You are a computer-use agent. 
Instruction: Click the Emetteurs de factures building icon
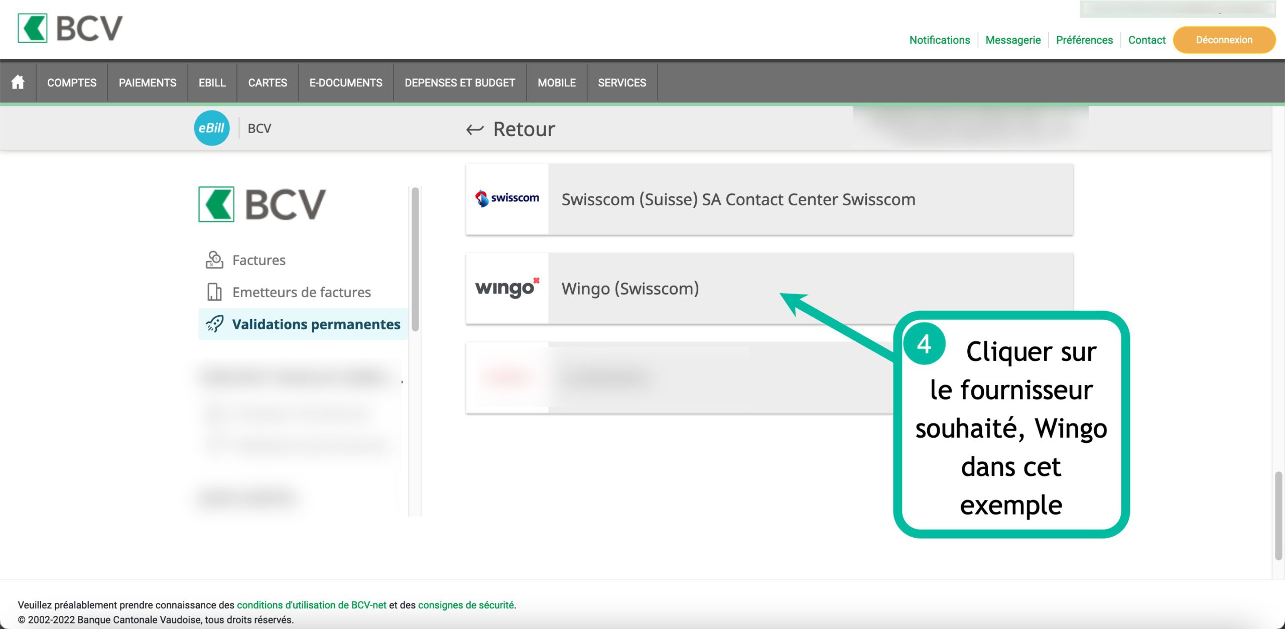(214, 292)
